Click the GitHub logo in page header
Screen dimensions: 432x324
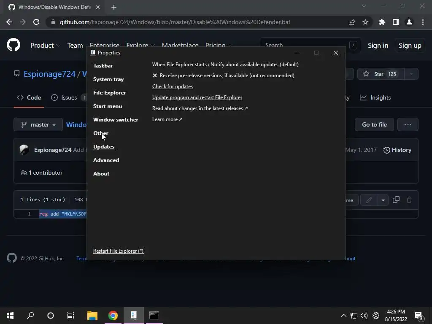[13, 45]
